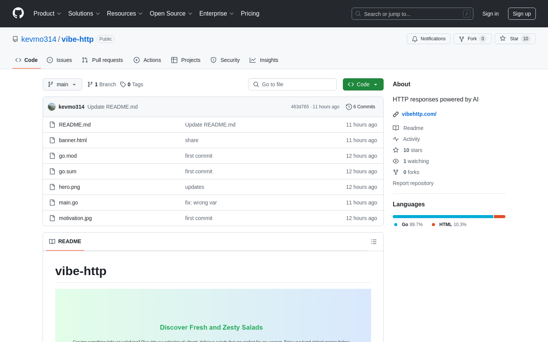
Task: Click 'Update README.md' in the latest commit header
Action: point(113,107)
